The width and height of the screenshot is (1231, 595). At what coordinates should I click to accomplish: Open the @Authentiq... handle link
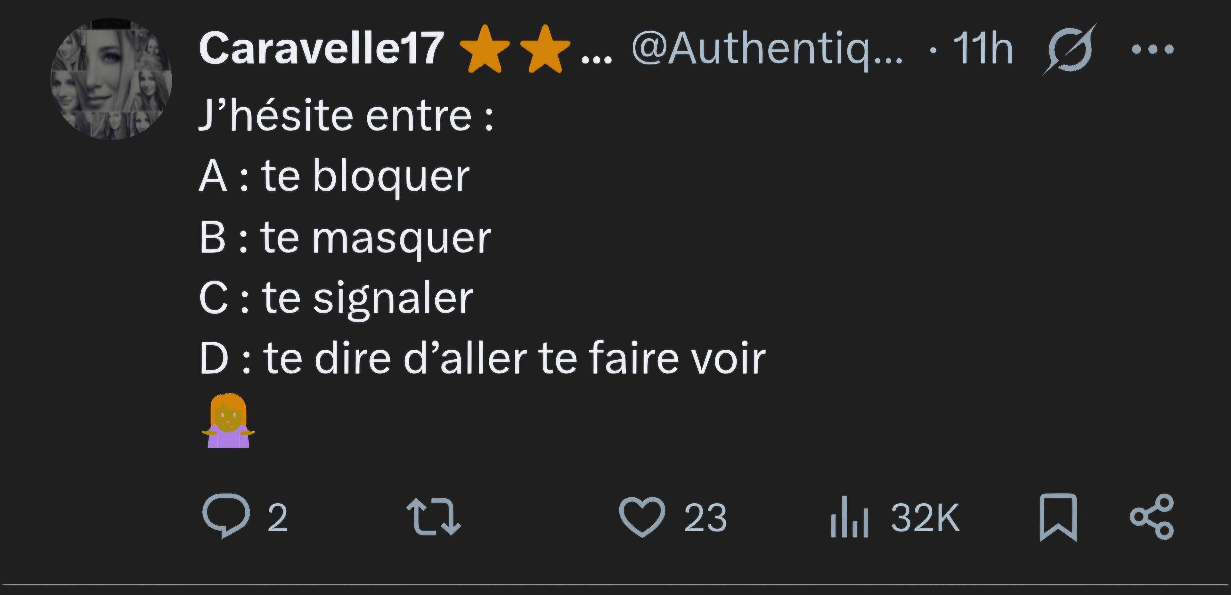[x=767, y=49]
